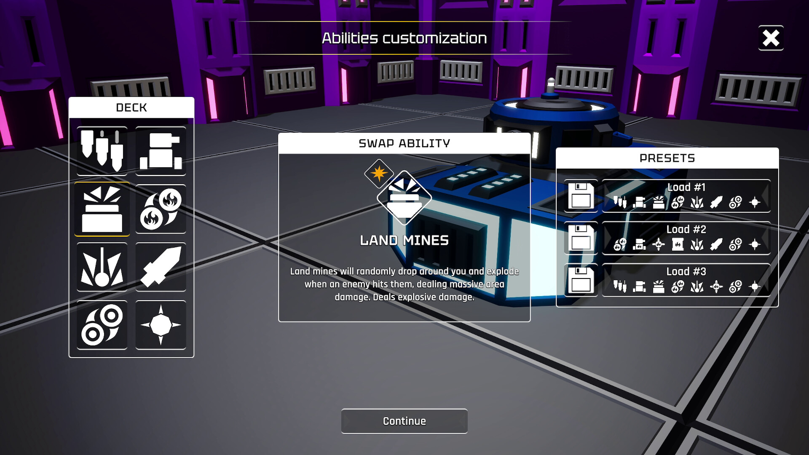The image size is (809, 455).
Task: Select the four-point star ability in deck
Action: click(x=161, y=325)
